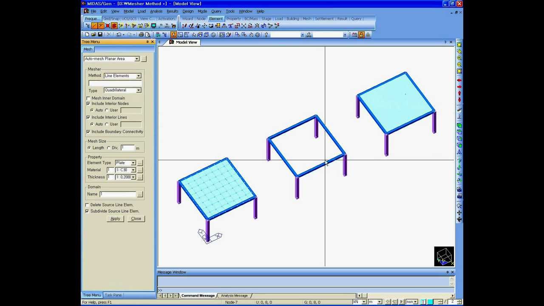Toggle Include Interior Nodes checkbox

coord(88,104)
